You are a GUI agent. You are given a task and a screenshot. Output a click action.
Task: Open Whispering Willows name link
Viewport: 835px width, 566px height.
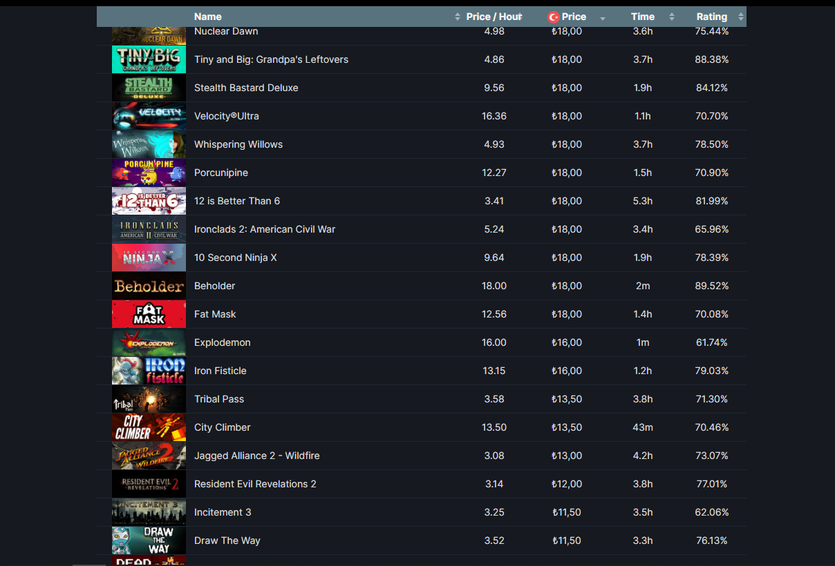[238, 144]
